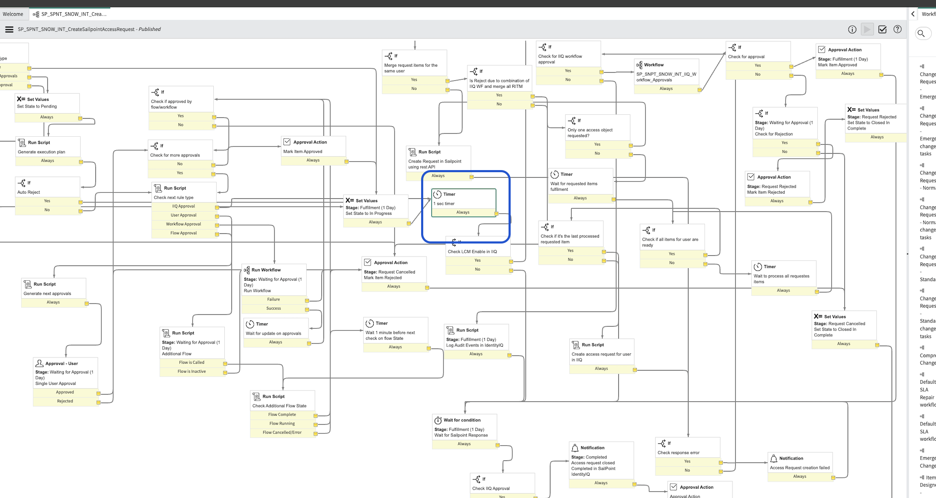This screenshot has width=936, height=498.
Task: Switch to the Welcome tab
Action: [13, 14]
